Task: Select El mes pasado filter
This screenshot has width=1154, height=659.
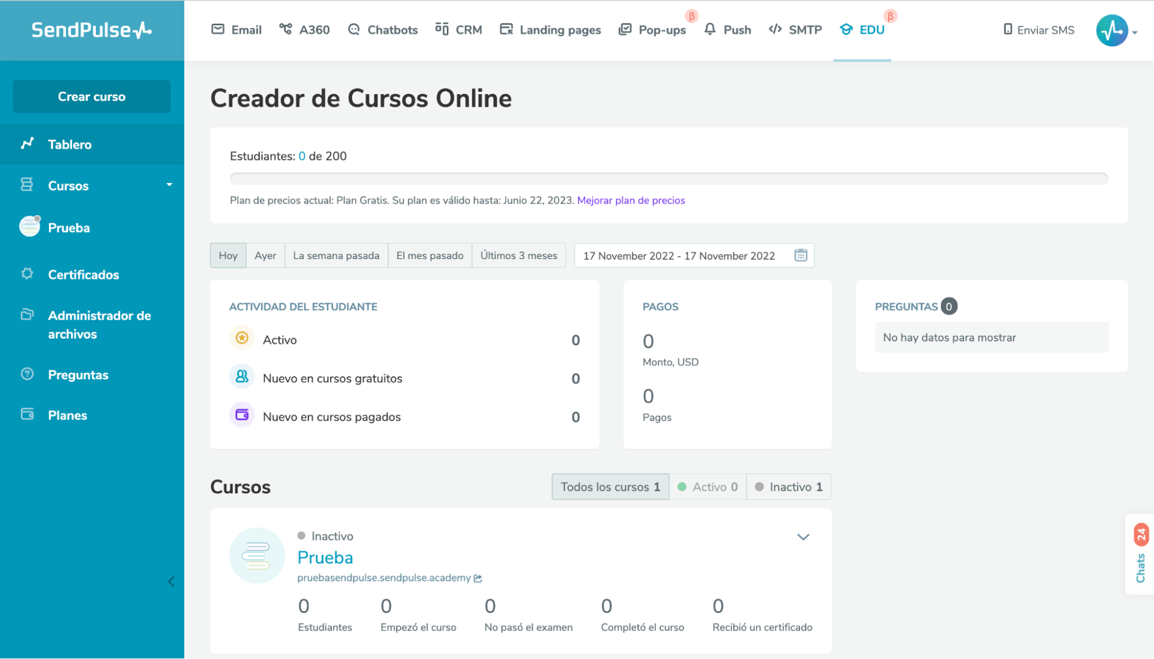Action: [430, 256]
